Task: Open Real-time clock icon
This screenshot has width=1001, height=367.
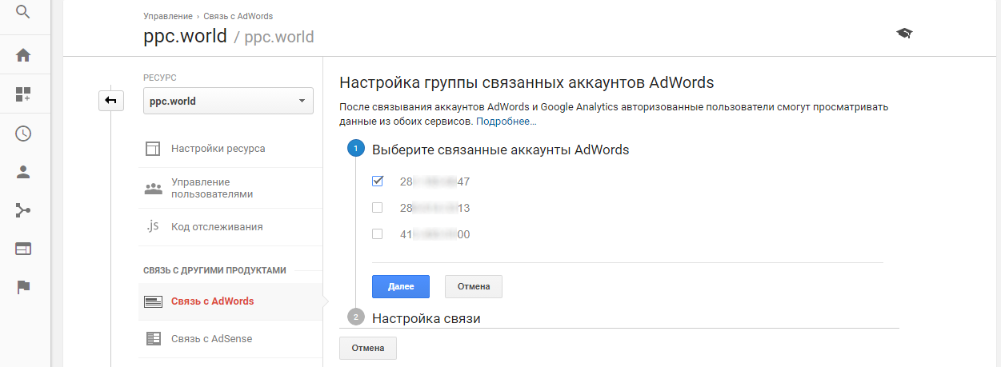Action: (23, 134)
